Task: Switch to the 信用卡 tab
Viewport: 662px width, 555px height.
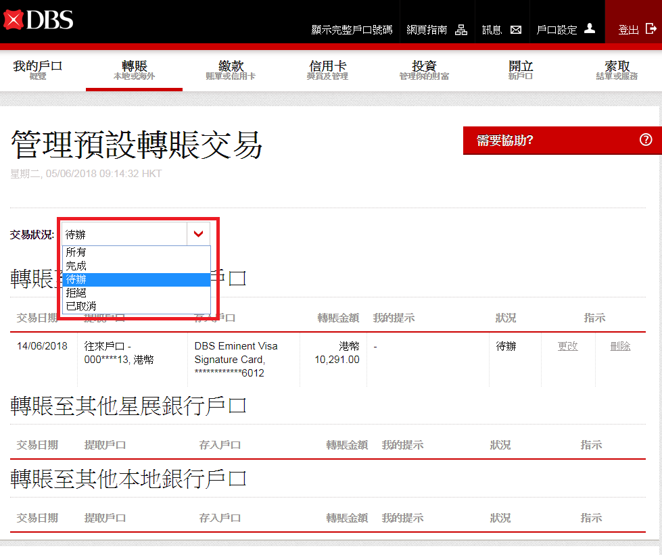Action: pyautogui.click(x=327, y=70)
